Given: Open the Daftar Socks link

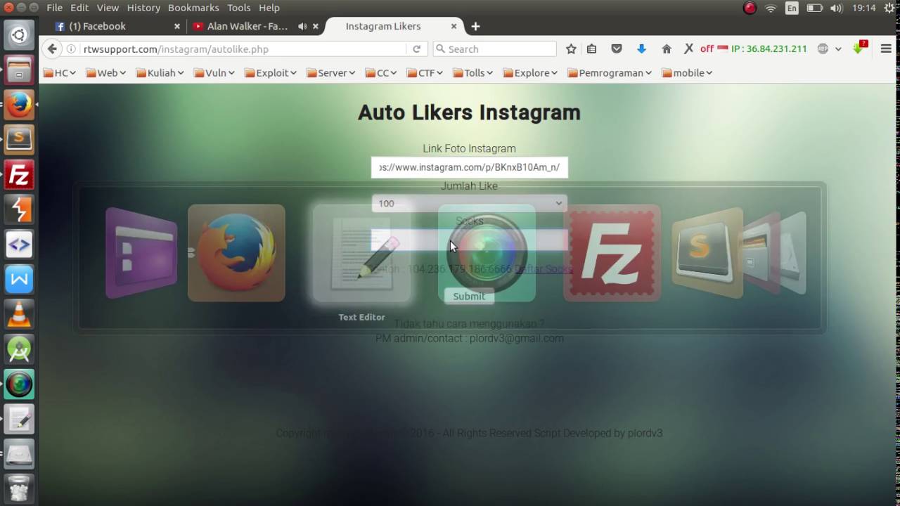Looking at the screenshot, I should coord(544,268).
